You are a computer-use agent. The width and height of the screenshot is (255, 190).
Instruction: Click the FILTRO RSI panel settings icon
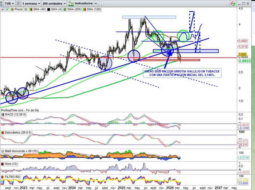[2, 176]
